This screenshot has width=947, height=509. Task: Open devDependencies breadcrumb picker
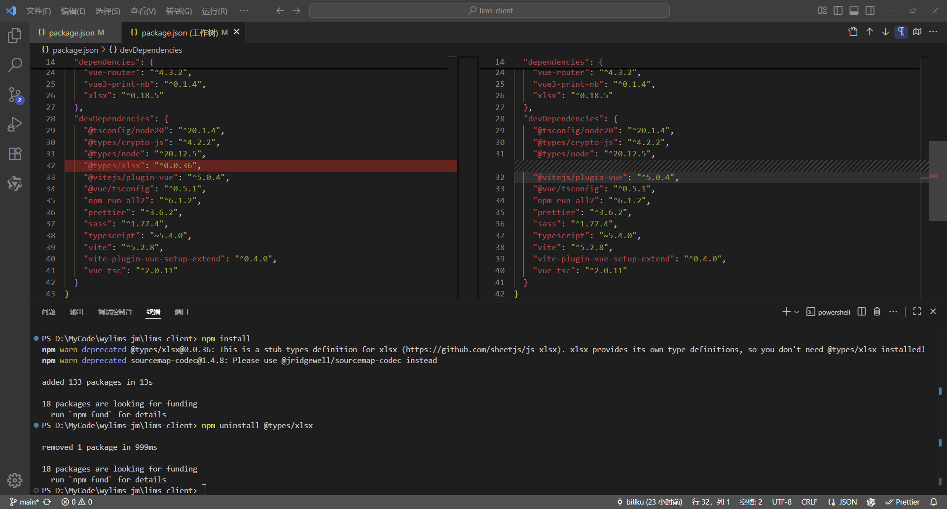tap(146, 50)
